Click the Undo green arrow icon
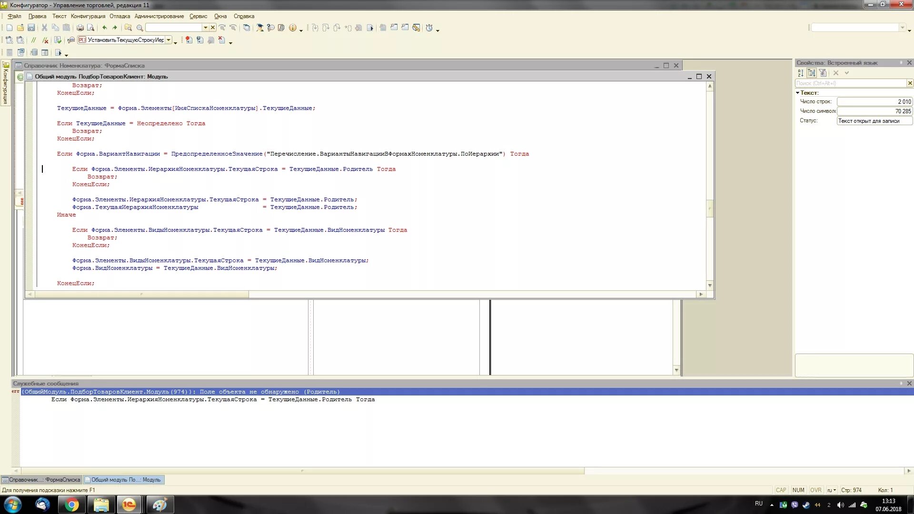Screen dimensions: 914x514 [x=104, y=28]
